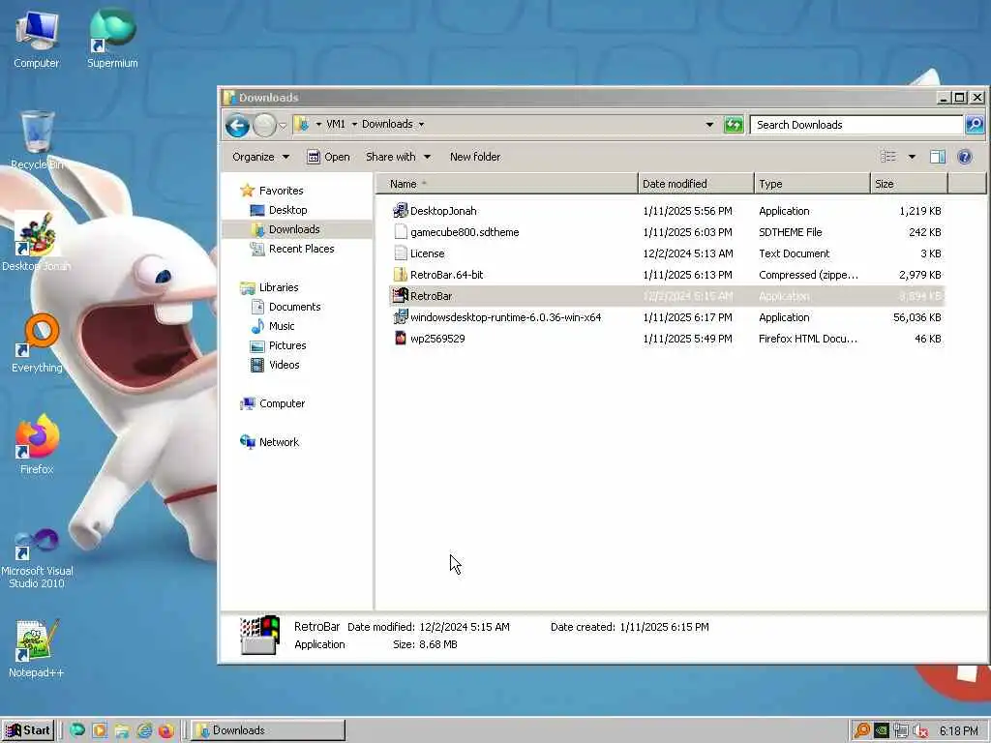The height and width of the screenshot is (743, 991).
Task: Expand the VM1 breadcrumb dropdown arrow
Action: point(354,124)
